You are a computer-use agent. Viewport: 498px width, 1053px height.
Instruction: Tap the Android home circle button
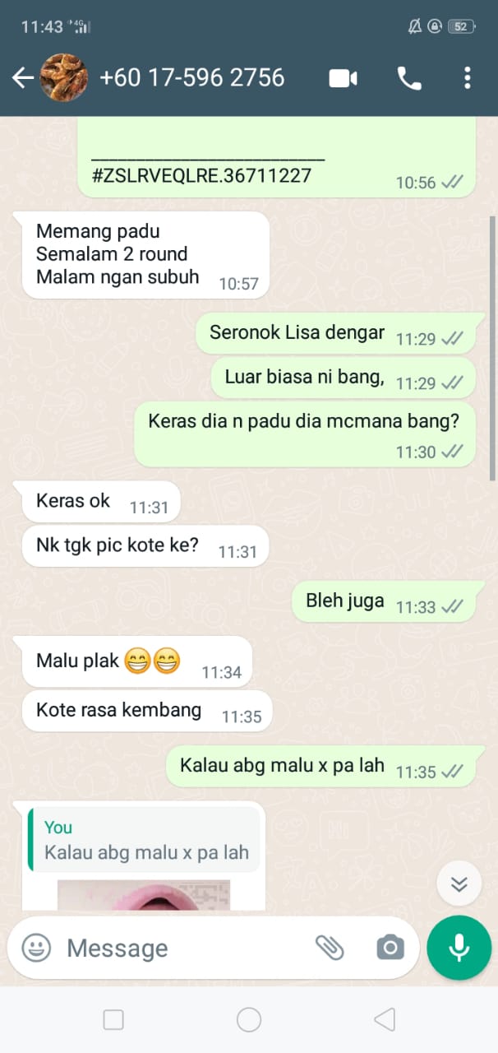tap(249, 1020)
